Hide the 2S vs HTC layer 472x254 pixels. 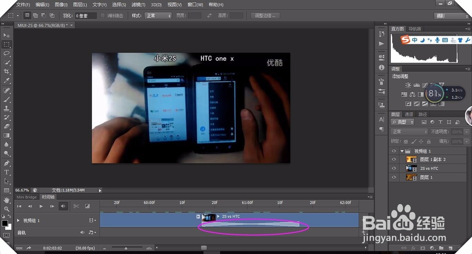pyautogui.click(x=394, y=168)
